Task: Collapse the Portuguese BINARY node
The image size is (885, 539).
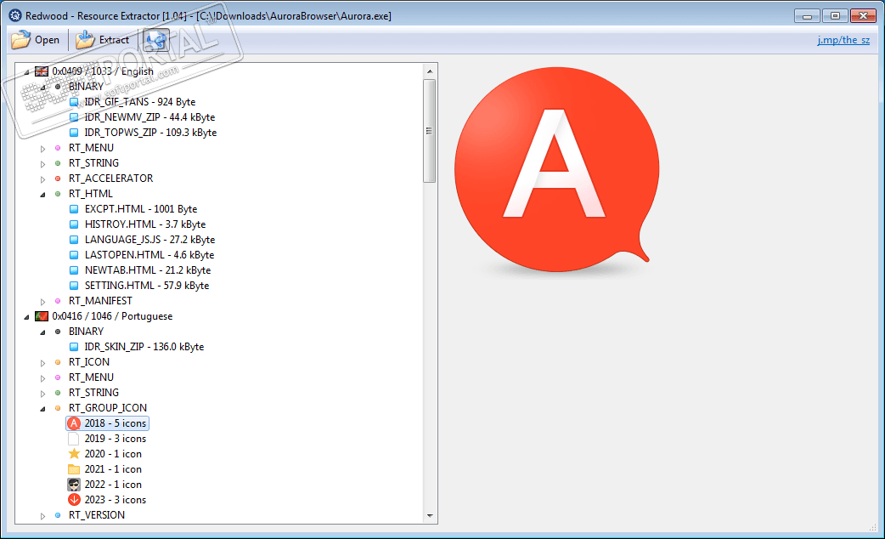Action: click(43, 332)
